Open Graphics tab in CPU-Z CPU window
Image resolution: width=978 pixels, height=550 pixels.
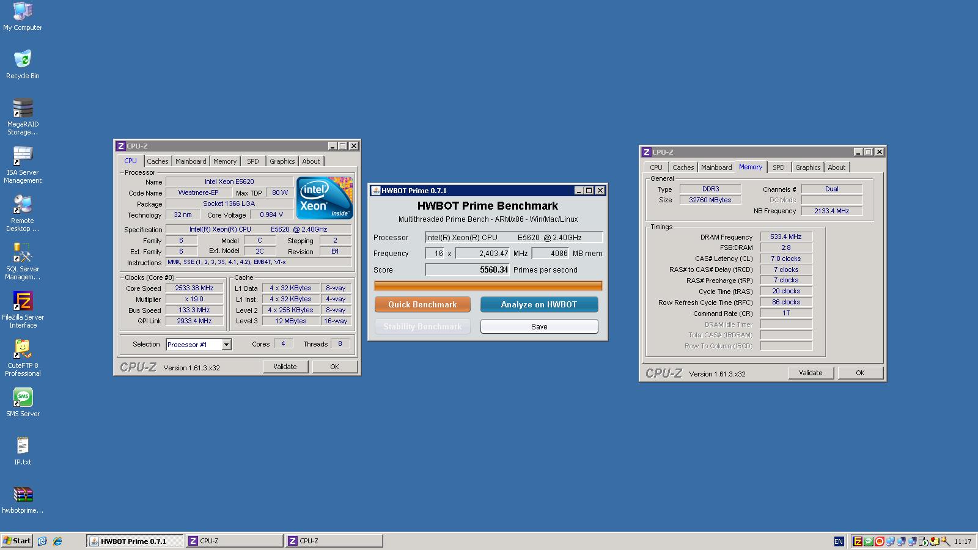282,161
